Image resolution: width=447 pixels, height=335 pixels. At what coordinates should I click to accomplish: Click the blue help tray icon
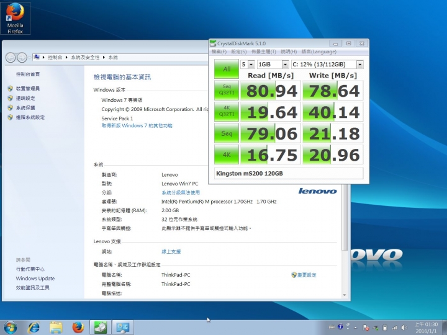point(340,327)
